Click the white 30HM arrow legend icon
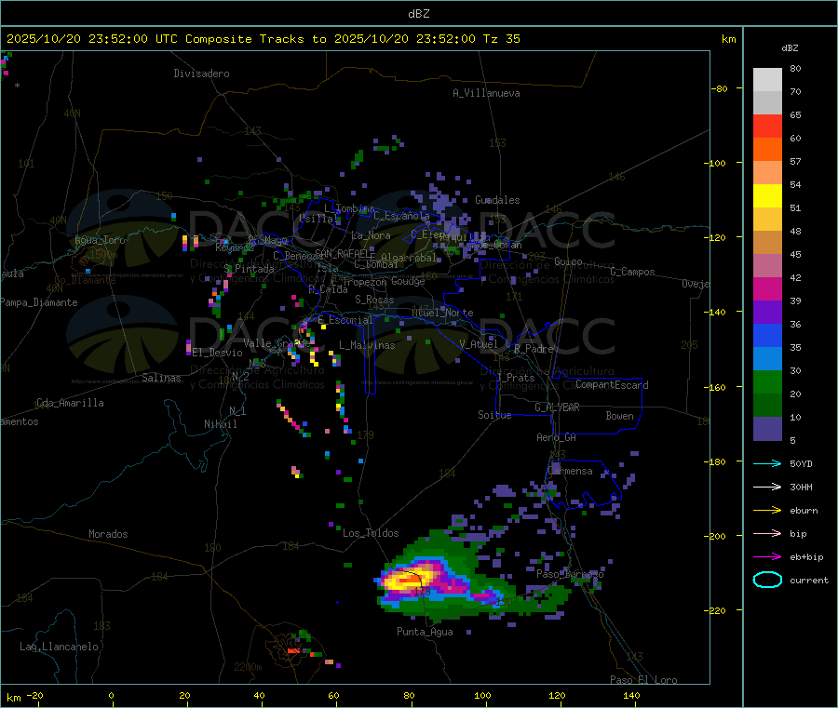 [x=767, y=487]
